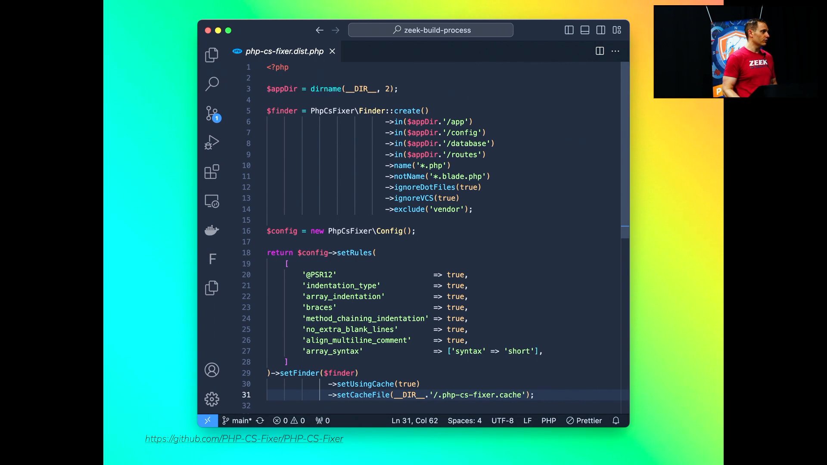Open editor More Actions ellipsis menu
The width and height of the screenshot is (827, 465).
click(616, 51)
